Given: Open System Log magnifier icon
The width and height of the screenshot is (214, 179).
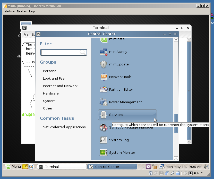Looking at the screenshot, I should (x=104, y=140).
